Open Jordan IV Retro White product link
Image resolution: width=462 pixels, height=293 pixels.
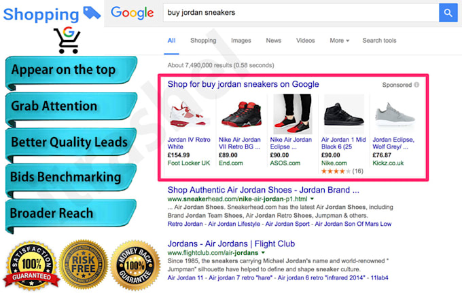pos(189,143)
